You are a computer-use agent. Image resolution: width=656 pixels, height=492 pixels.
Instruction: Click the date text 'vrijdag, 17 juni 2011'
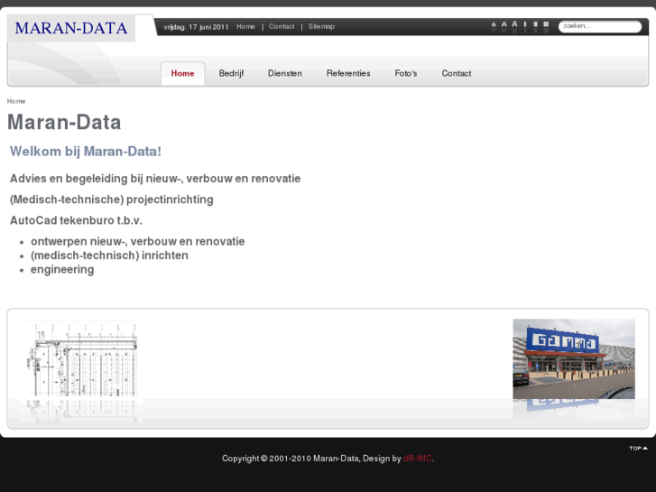click(196, 27)
